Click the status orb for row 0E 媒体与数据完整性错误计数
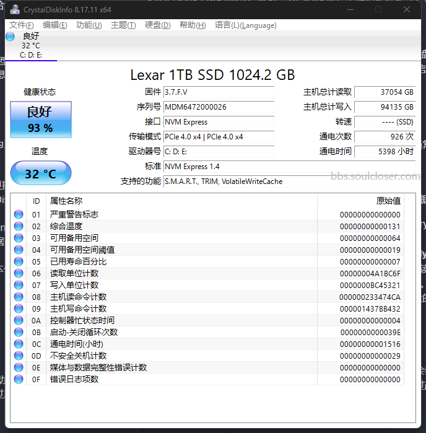 click(x=19, y=367)
